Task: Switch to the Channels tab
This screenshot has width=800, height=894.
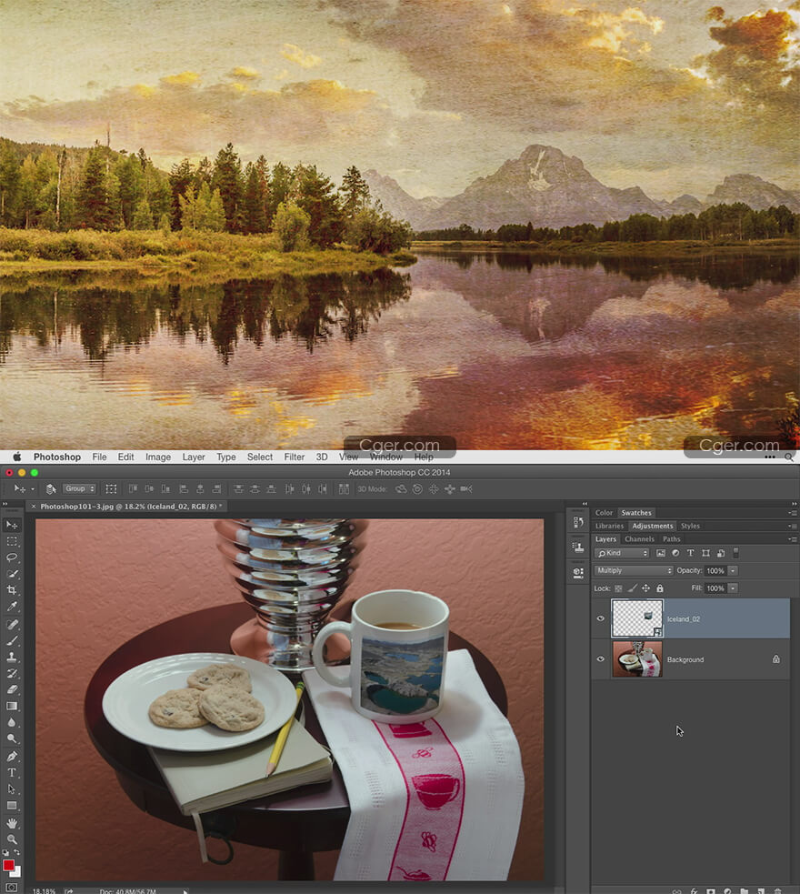Action: 638,539
